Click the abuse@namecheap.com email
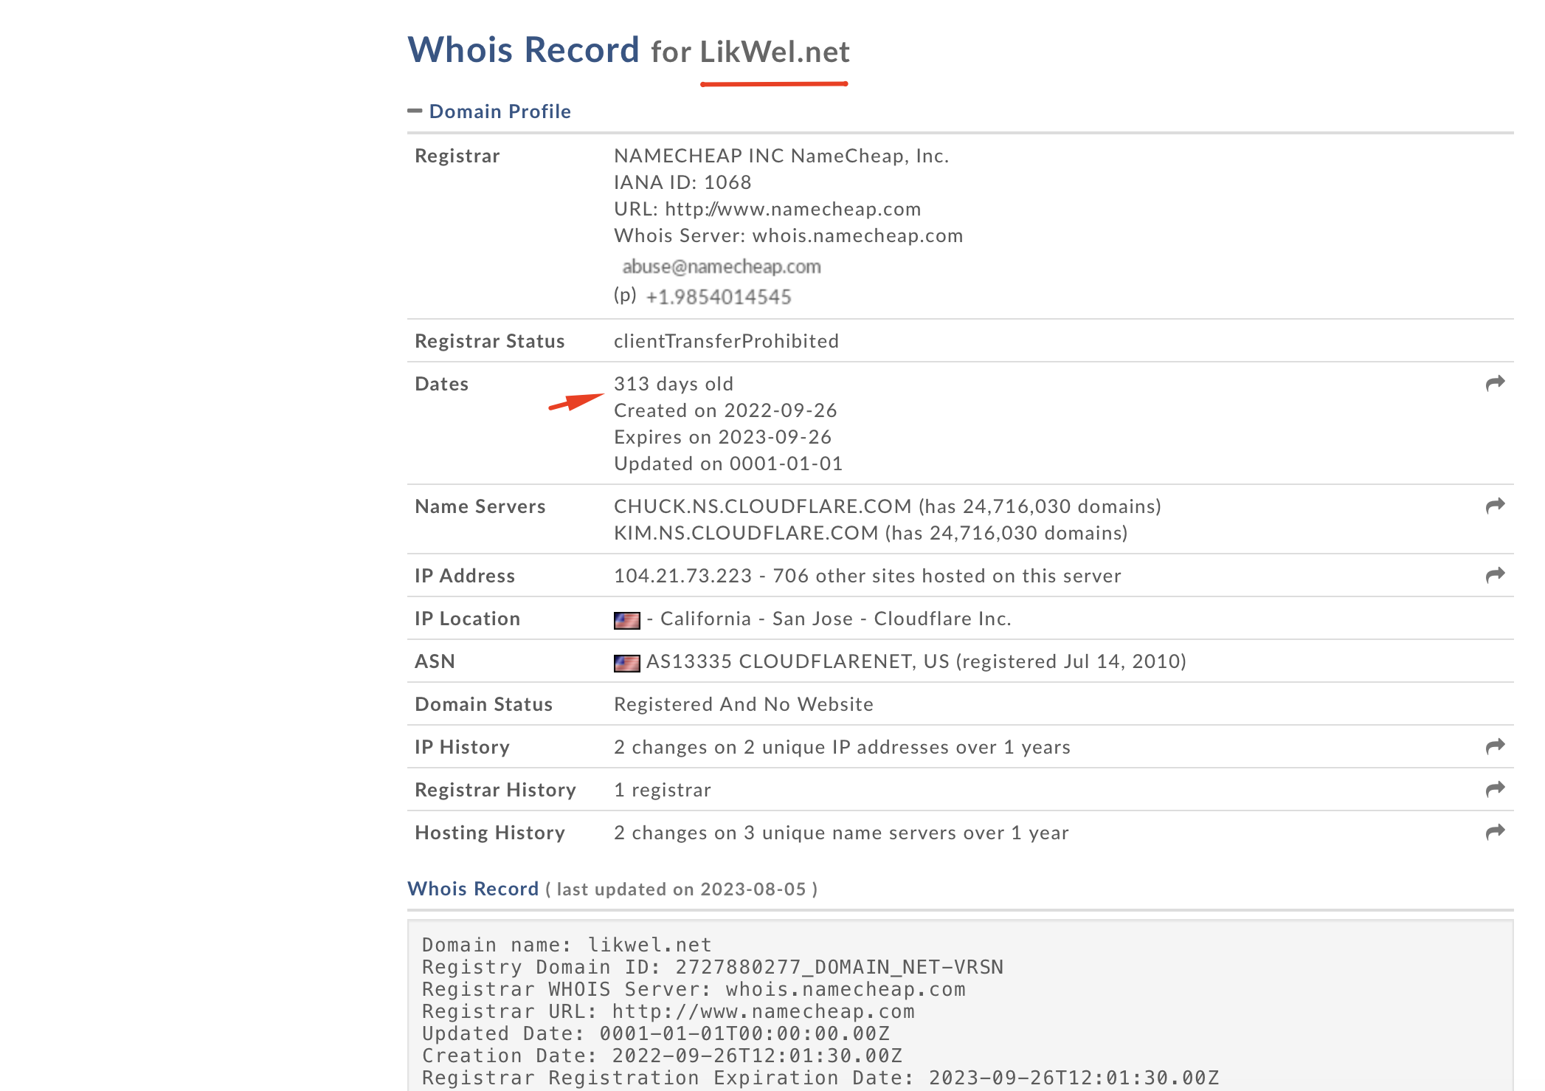This screenshot has width=1545, height=1091. (721, 266)
